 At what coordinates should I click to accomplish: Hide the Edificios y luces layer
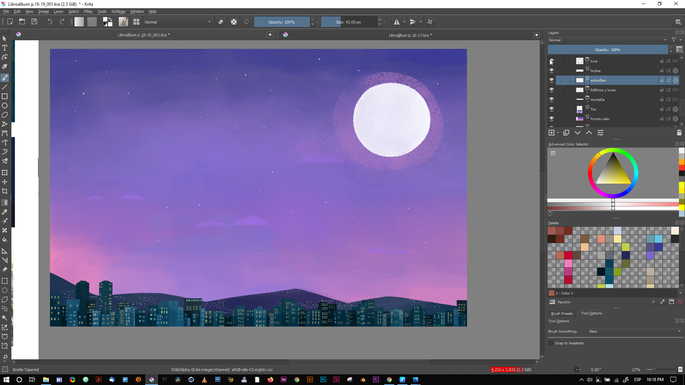click(x=552, y=90)
